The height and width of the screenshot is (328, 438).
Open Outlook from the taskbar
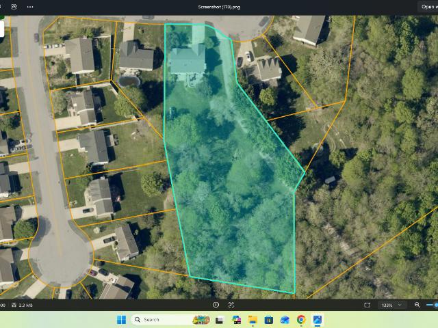(285, 320)
